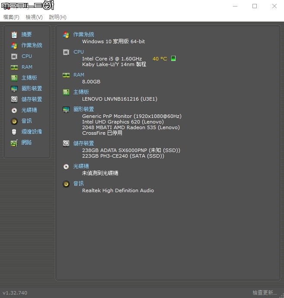Click the 儲存裝置 hard drive icon in sidebar
This screenshot has height=298, width=284.
[x=14, y=99]
